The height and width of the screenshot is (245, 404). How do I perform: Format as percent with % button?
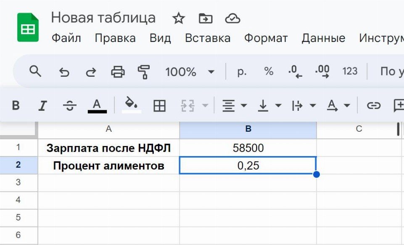pos(269,71)
